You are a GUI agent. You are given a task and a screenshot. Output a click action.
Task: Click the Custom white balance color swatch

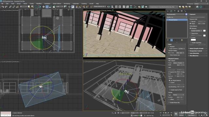193,40
